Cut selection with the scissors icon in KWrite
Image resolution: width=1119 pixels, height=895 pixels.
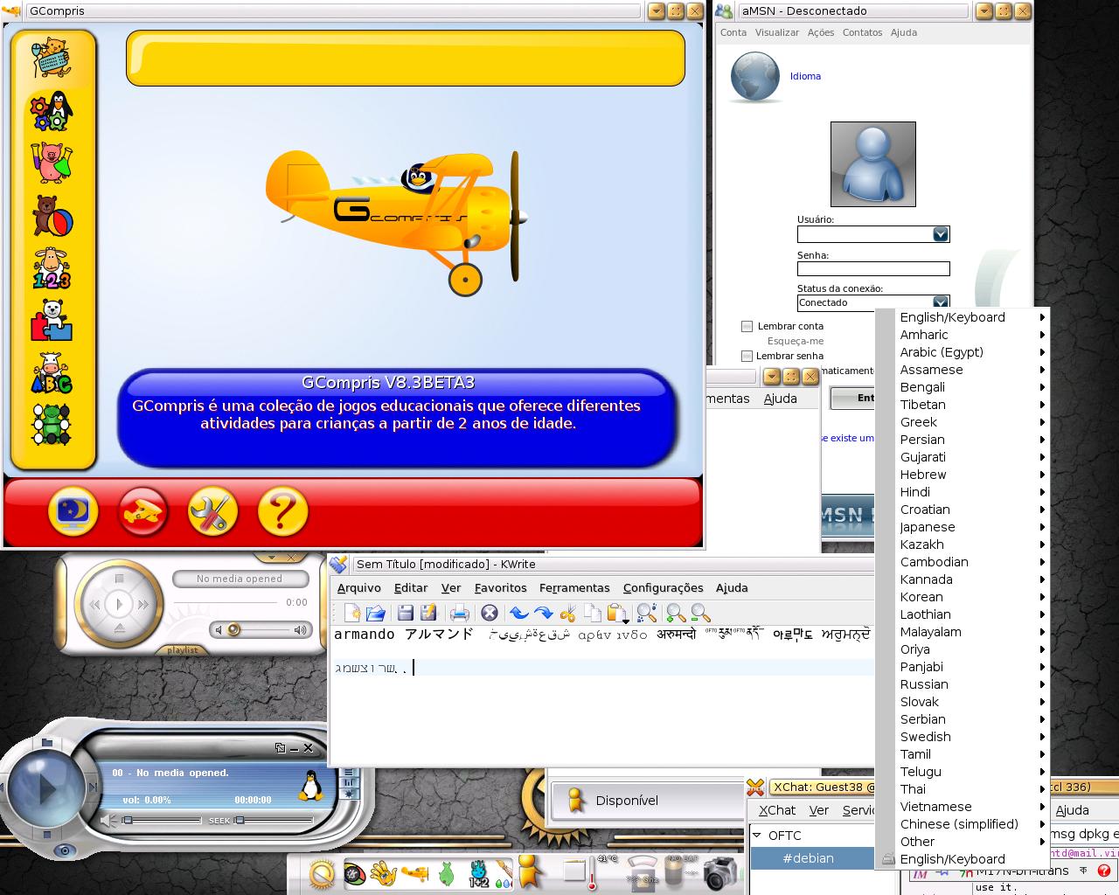tap(568, 613)
